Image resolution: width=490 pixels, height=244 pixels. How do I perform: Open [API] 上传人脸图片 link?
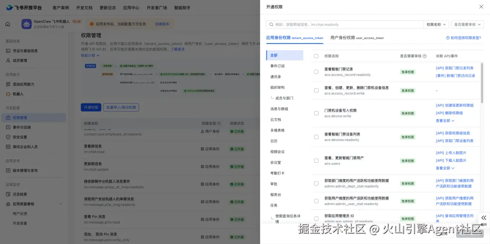[x=451, y=153]
